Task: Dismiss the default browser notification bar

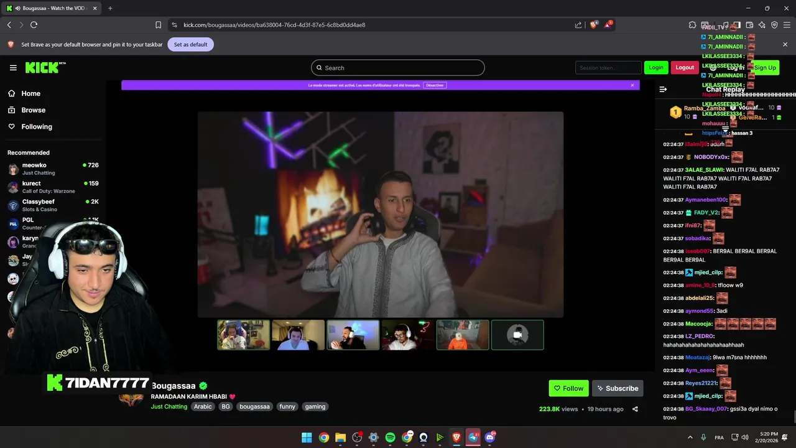Action: [x=785, y=44]
